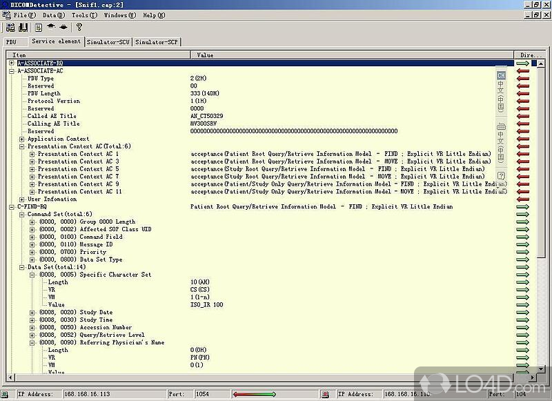Click the language bar help icon
The width and height of the screenshot is (552, 401).
tap(502, 176)
